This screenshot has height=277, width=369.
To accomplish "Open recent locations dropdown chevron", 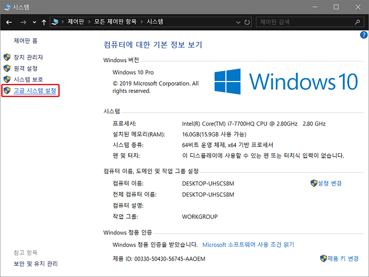I will point(34,23).
